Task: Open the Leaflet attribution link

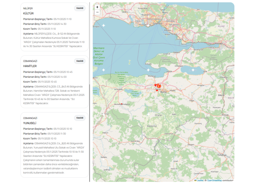Action: [x=199, y=180]
